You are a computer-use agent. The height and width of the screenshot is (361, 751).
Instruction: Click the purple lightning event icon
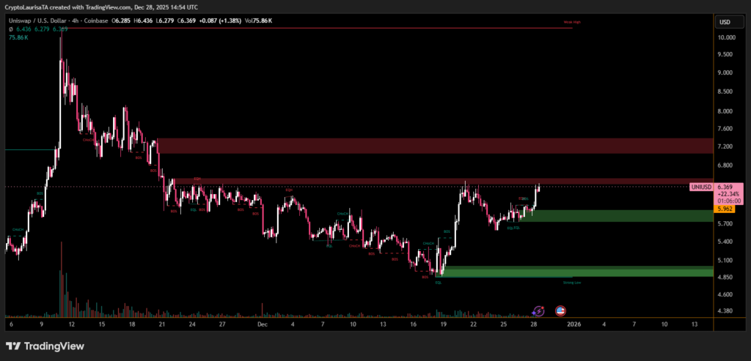pos(539,311)
